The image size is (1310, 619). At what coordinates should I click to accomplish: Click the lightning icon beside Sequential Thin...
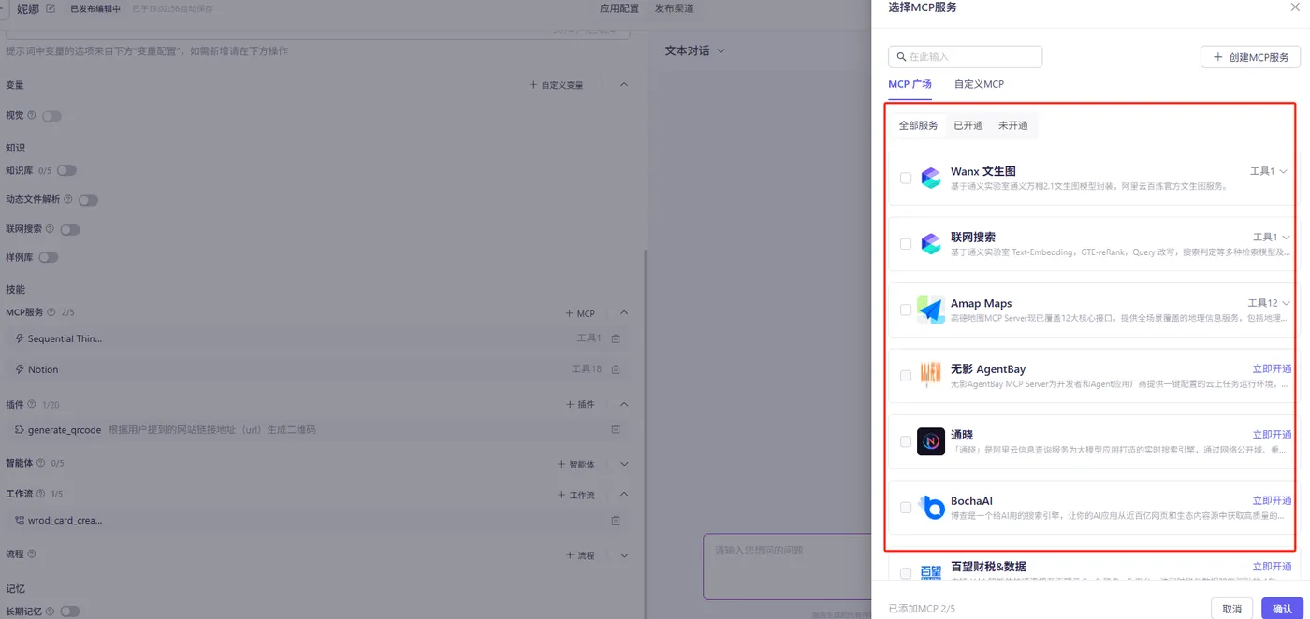(20, 338)
